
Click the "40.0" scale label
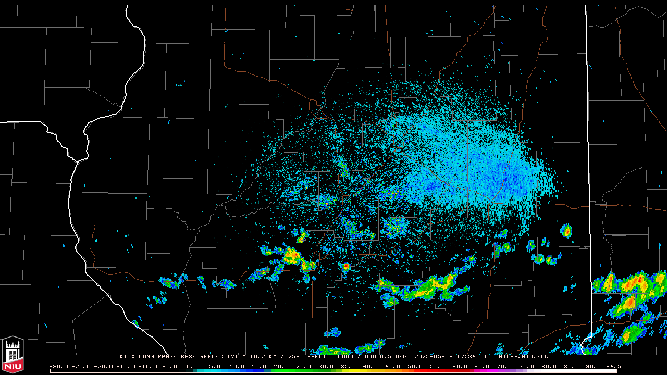point(370,367)
